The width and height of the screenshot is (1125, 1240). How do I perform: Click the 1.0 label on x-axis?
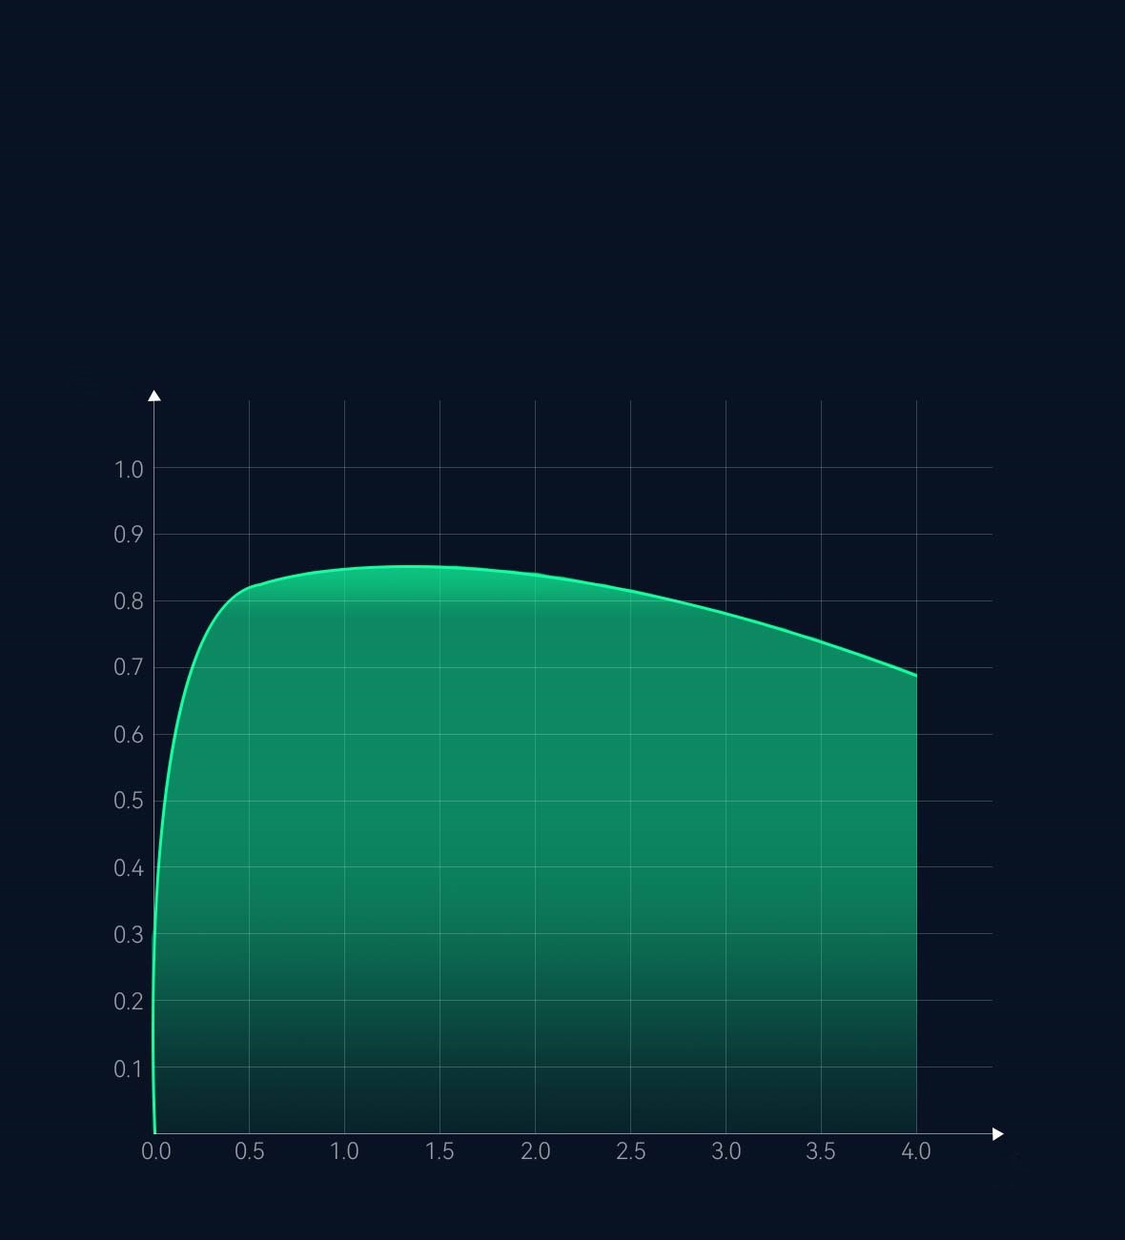coord(344,1151)
